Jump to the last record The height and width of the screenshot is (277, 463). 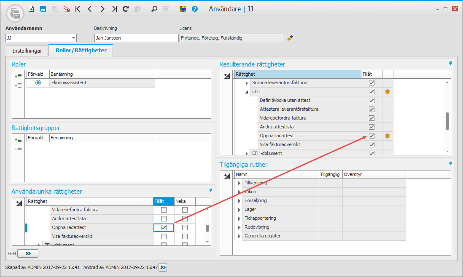click(x=114, y=9)
